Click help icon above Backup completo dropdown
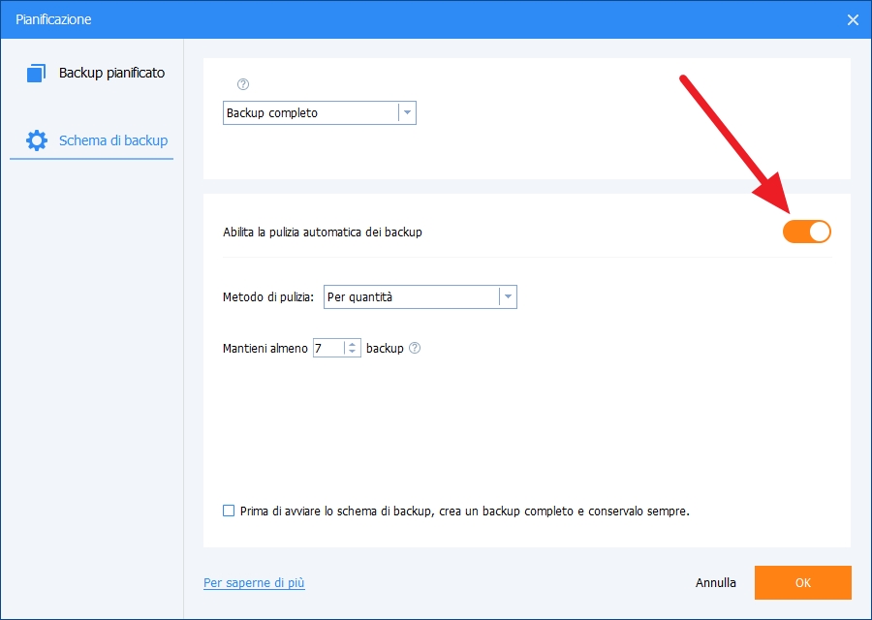The width and height of the screenshot is (872, 620). (x=243, y=84)
